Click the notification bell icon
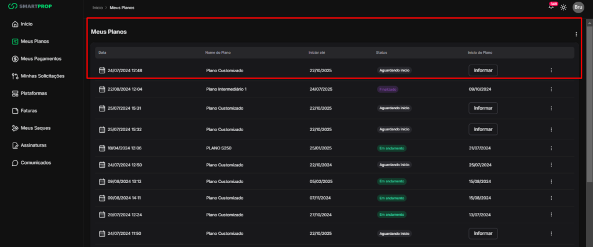This screenshot has width=593, height=247. pyautogui.click(x=551, y=8)
